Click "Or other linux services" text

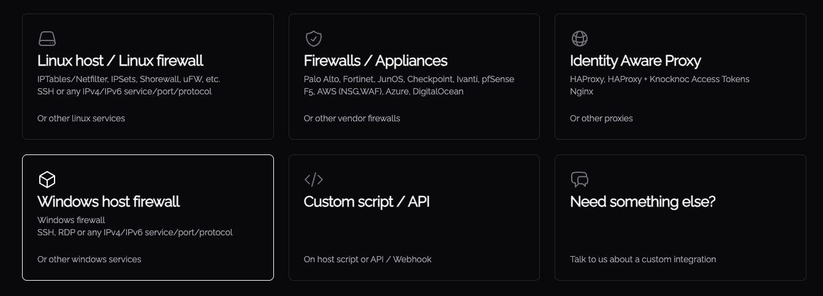pyautogui.click(x=81, y=118)
